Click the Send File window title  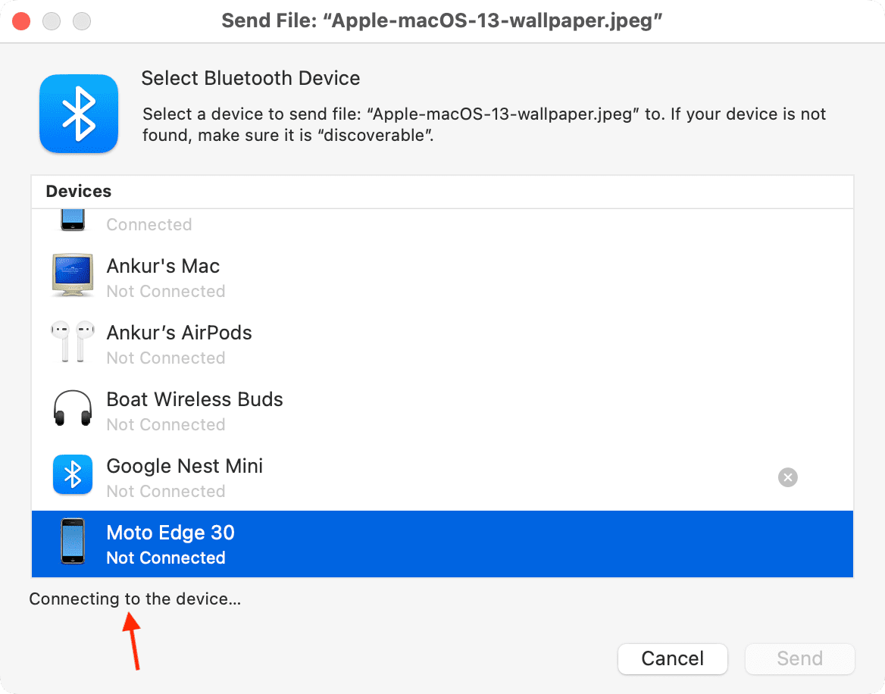442,21
